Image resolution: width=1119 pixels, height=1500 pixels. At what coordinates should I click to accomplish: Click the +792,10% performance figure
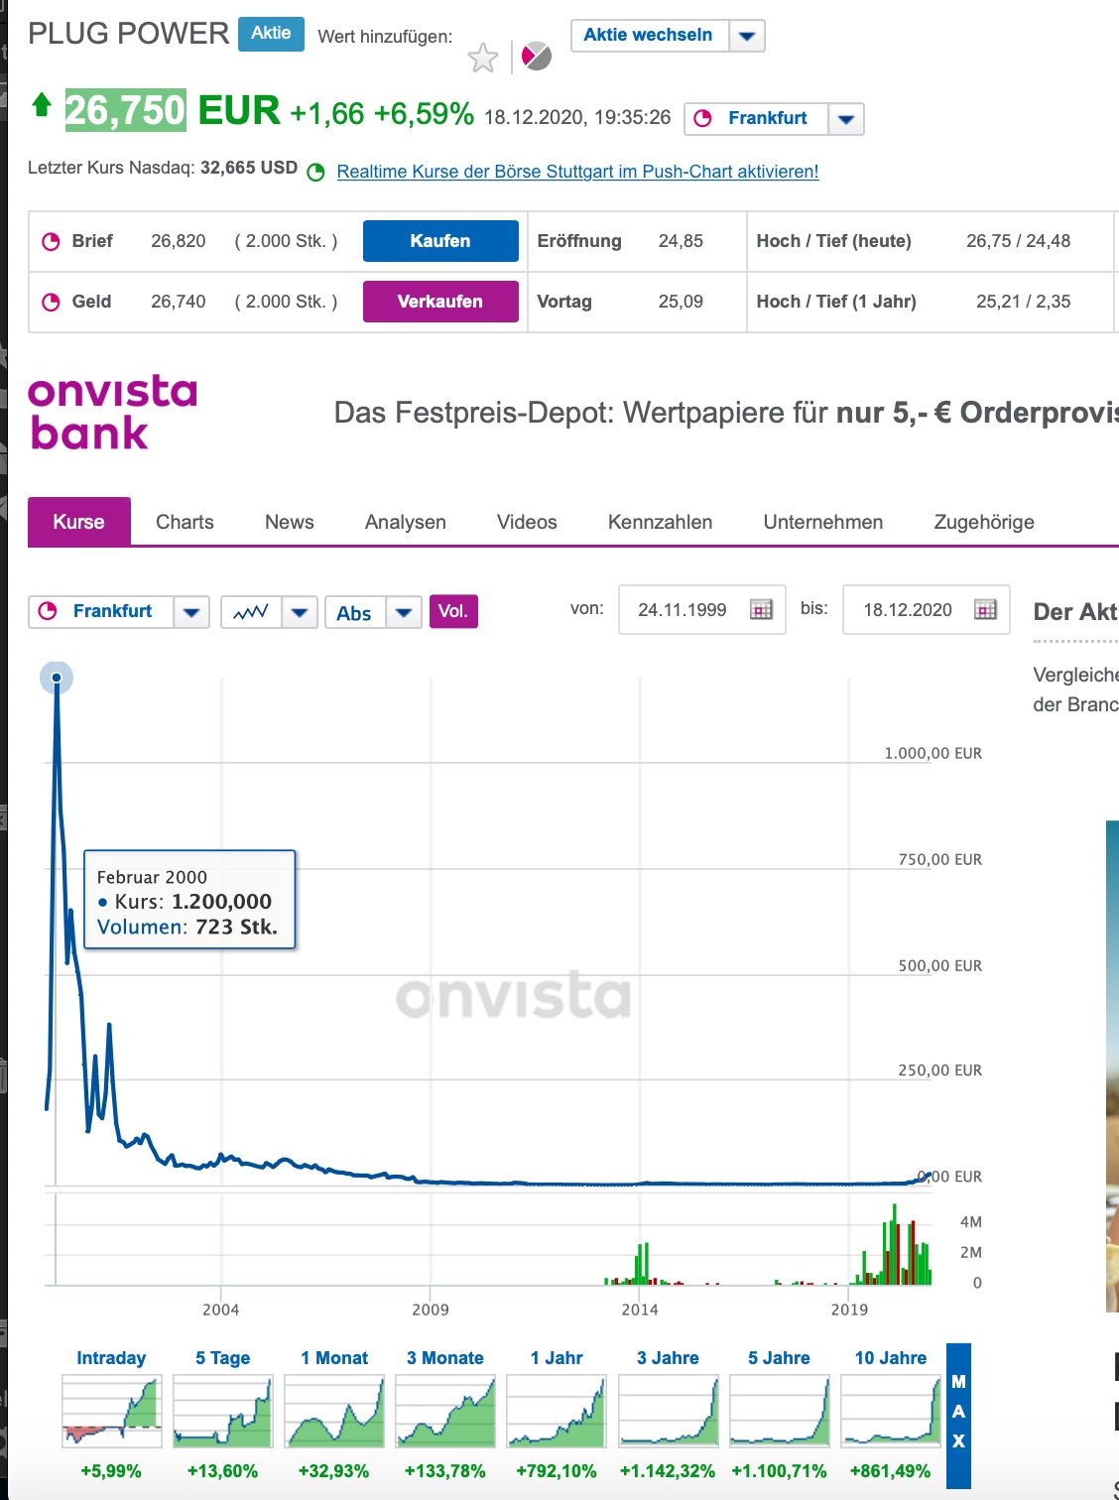pyautogui.click(x=557, y=1471)
